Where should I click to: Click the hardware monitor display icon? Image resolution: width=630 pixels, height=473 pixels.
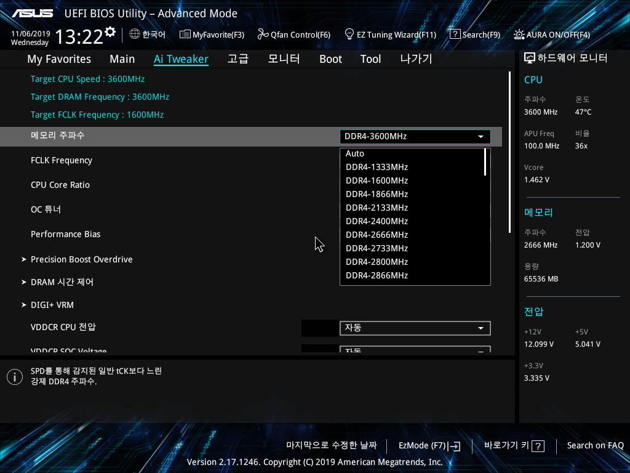pyautogui.click(x=530, y=59)
